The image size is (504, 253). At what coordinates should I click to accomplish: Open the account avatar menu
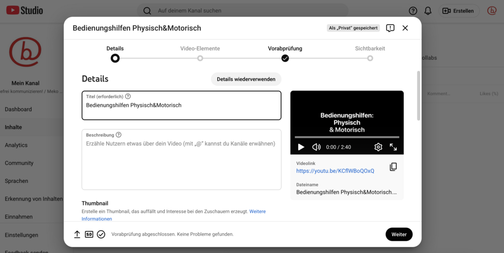coord(492,11)
